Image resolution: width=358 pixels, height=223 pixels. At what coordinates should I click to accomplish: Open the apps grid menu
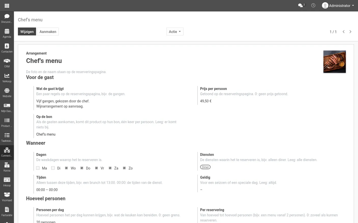[x=7, y=6]
